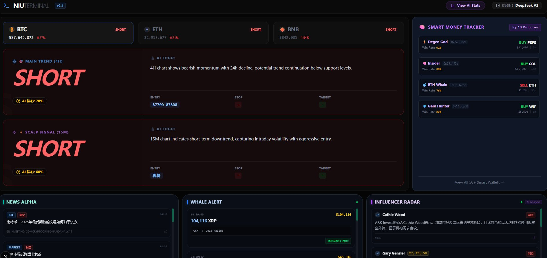Click the BNB diamond icon
The image size is (547, 258).
282,30
